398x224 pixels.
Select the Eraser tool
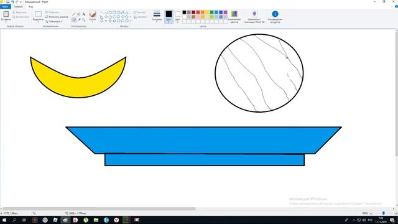[x=74, y=19]
